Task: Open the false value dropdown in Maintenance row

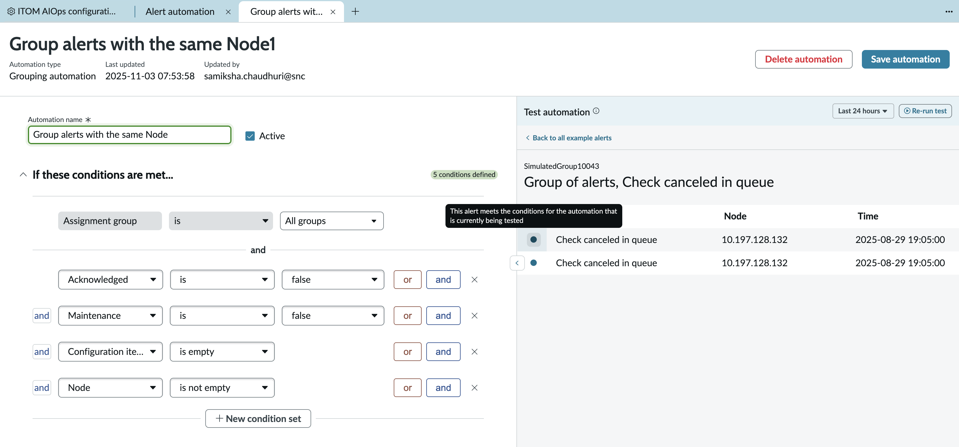Action: pos(333,316)
